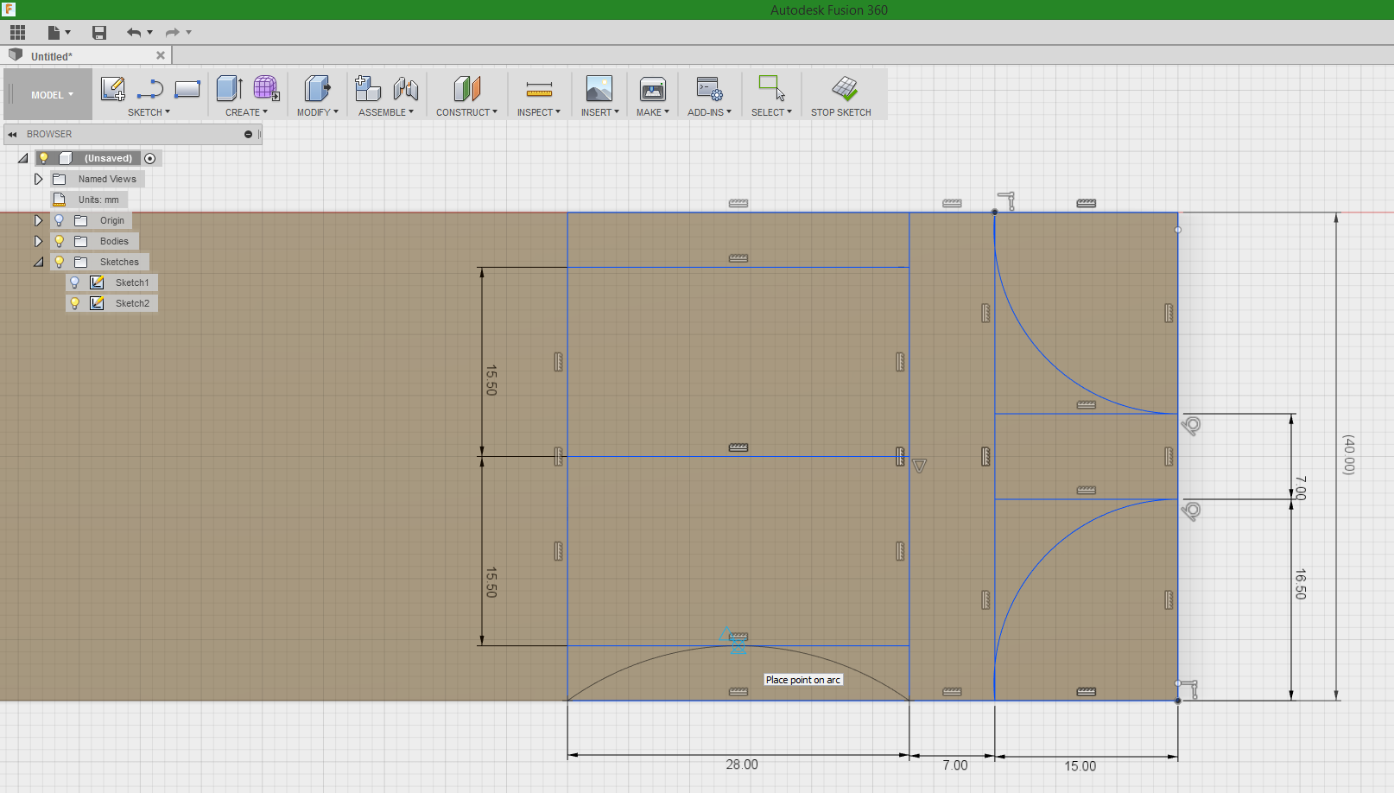1394x793 pixels.
Task: Expand the Bodies folder
Action: (x=38, y=241)
